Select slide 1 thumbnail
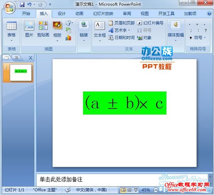214x195 pixels. pyautogui.click(x=21, y=73)
